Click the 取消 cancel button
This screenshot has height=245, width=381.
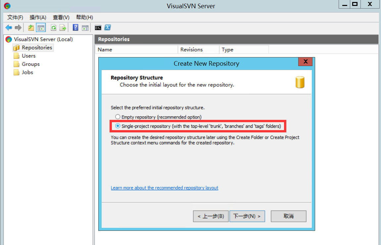click(x=288, y=216)
